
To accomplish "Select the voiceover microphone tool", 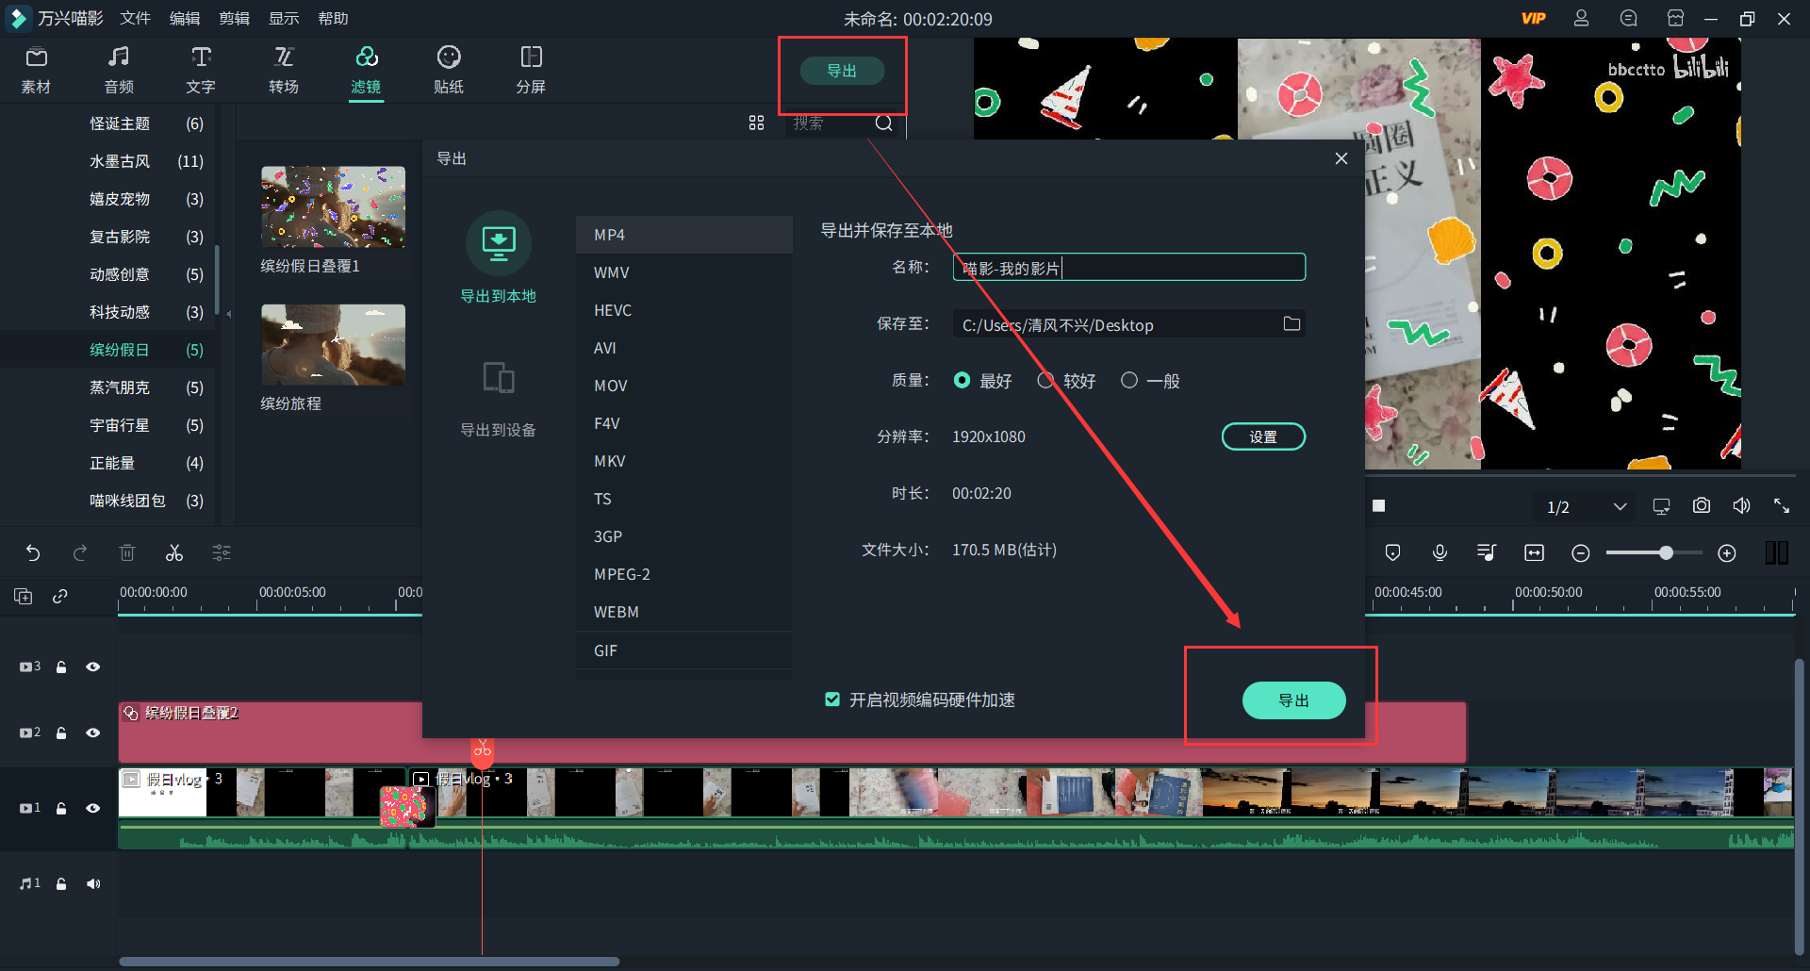I will [1440, 552].
